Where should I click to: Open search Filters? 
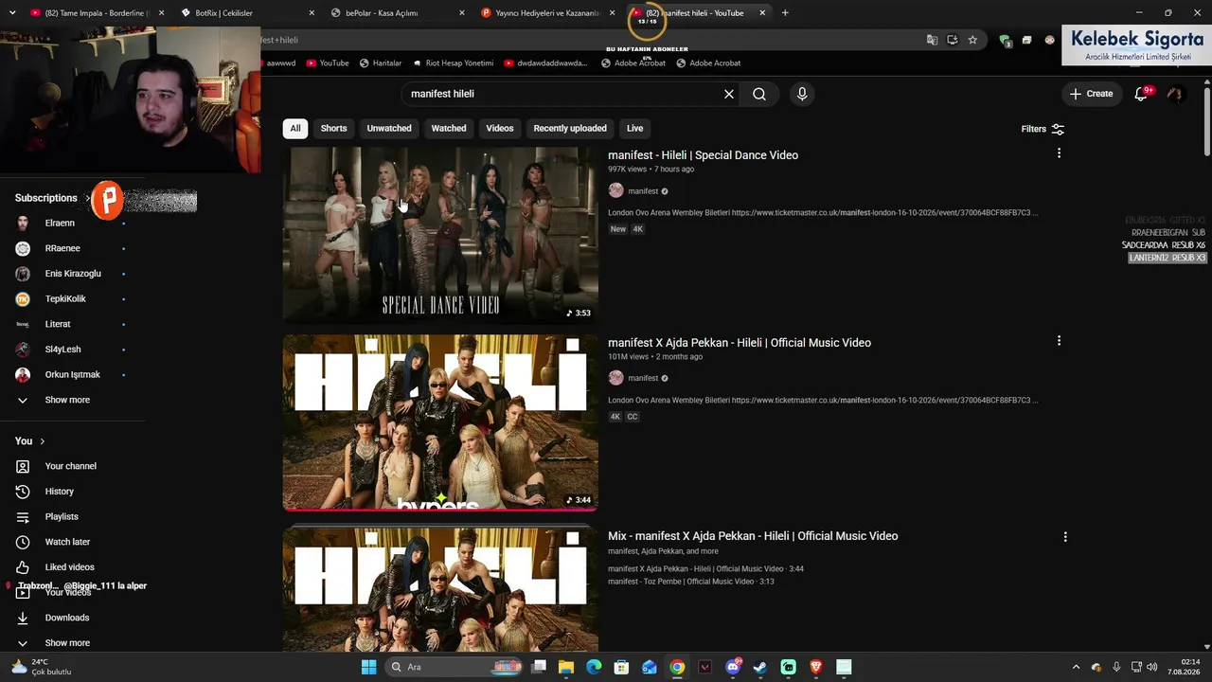click(1043, 129)
